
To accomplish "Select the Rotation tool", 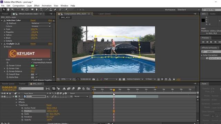I will pyautogui.click(x=18, y=10).
